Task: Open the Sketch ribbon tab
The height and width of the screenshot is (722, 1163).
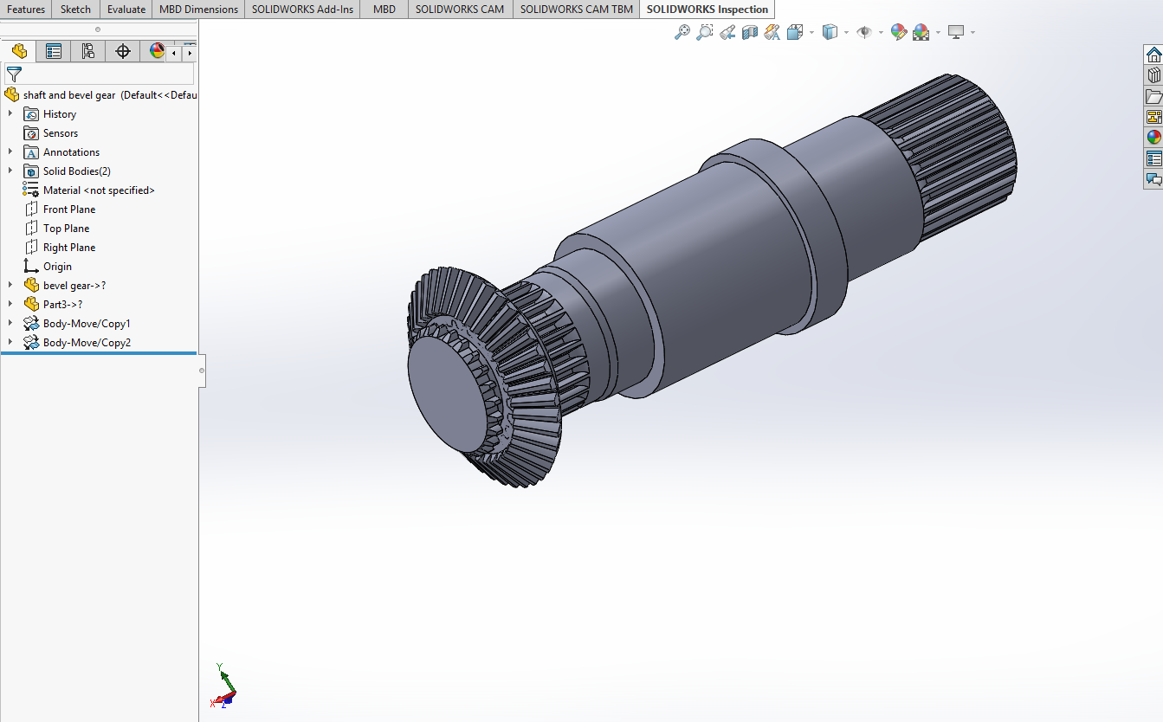Action: click(76, 10)
